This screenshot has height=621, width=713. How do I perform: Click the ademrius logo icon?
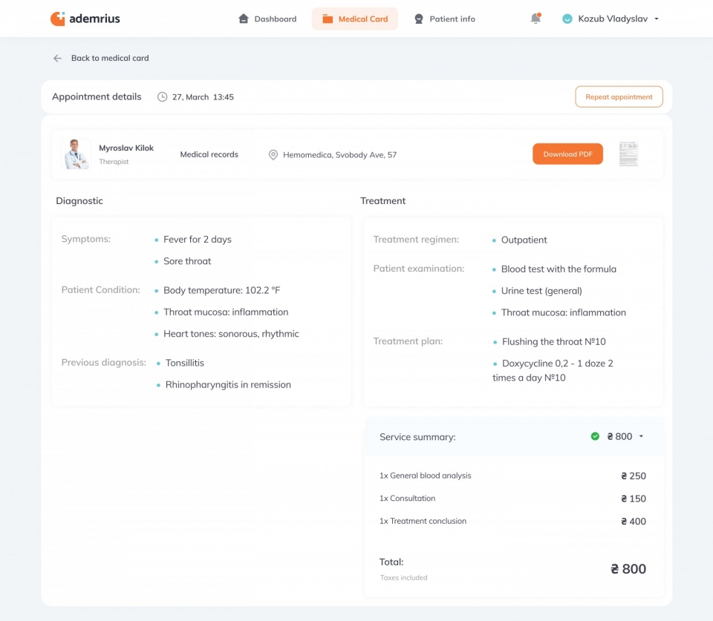point(58,19)
